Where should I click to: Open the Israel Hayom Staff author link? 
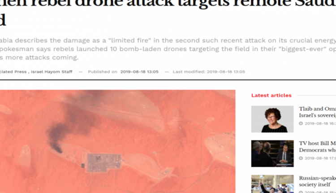(x=52, y=72)
